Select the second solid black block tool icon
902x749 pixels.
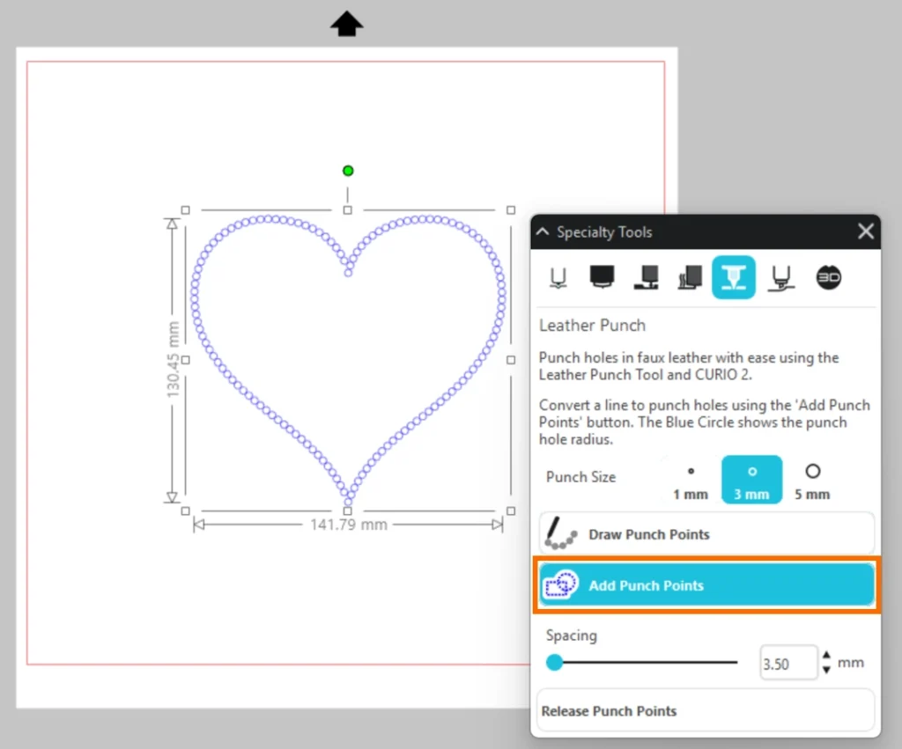[603, 277]
